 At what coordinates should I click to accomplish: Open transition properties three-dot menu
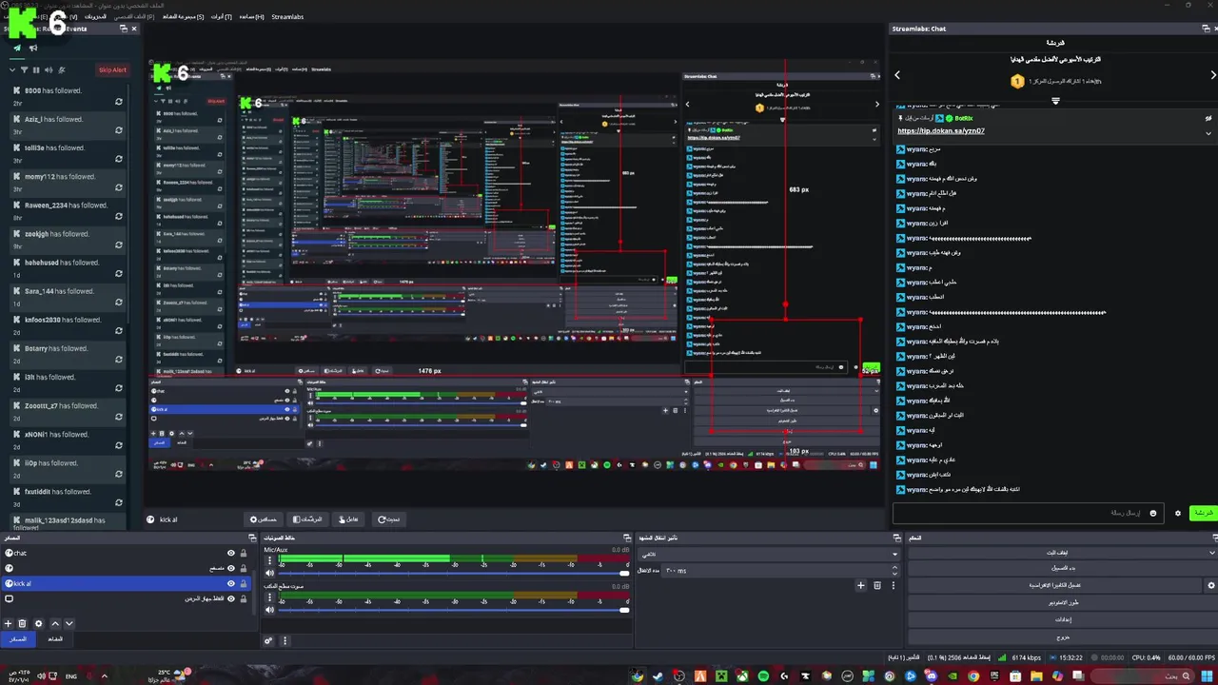(893, 585)
